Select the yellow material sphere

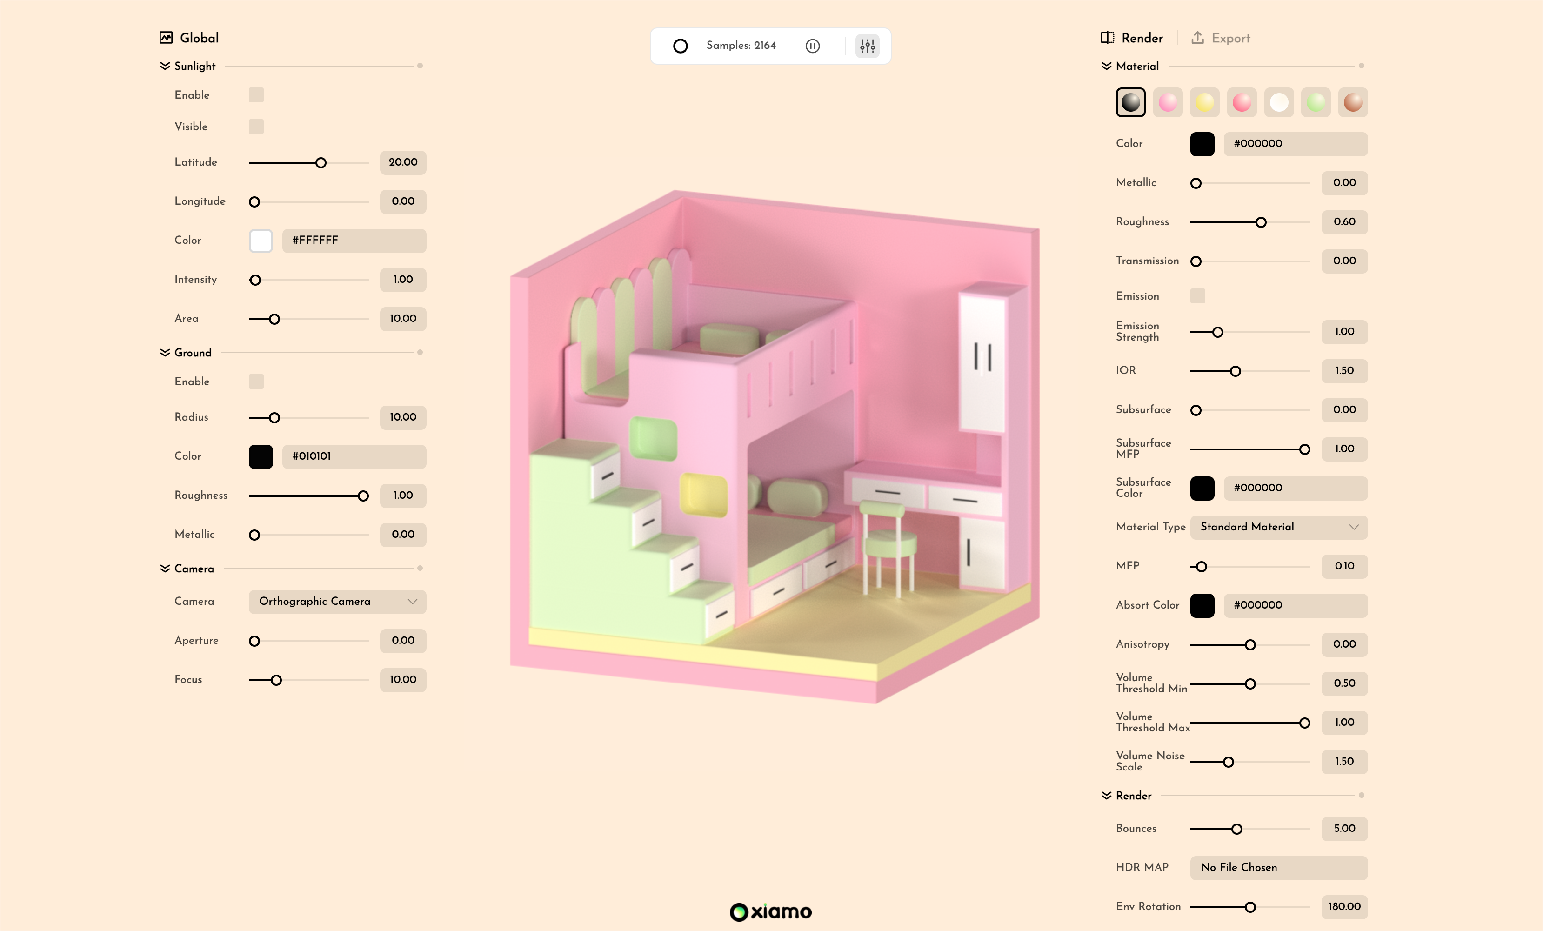[1204, 102]
